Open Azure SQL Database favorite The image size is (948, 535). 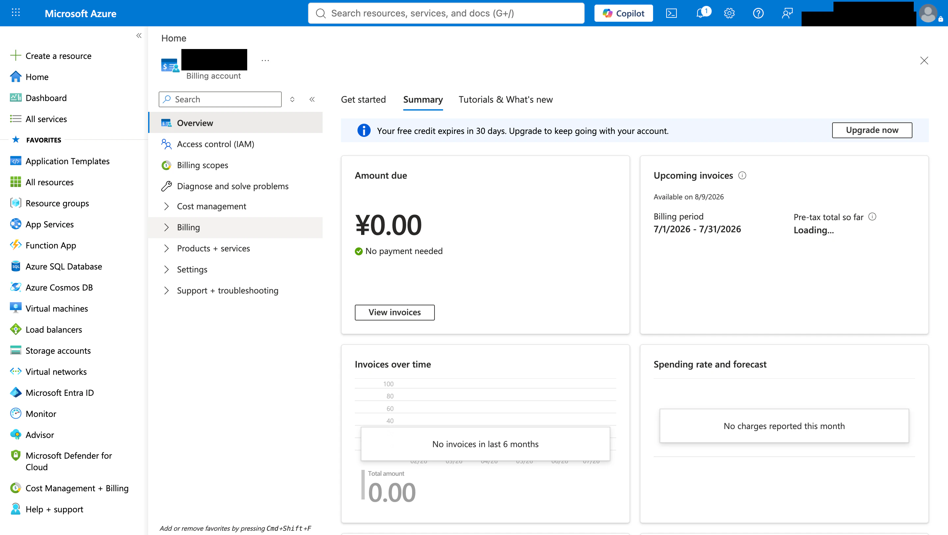[64, 266]
